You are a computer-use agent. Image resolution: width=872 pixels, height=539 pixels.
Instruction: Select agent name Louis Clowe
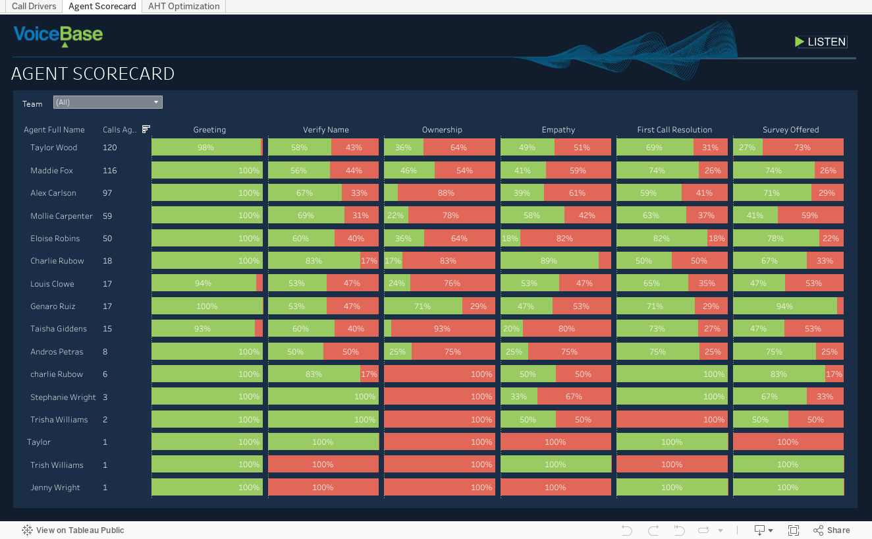click(52, 284)
